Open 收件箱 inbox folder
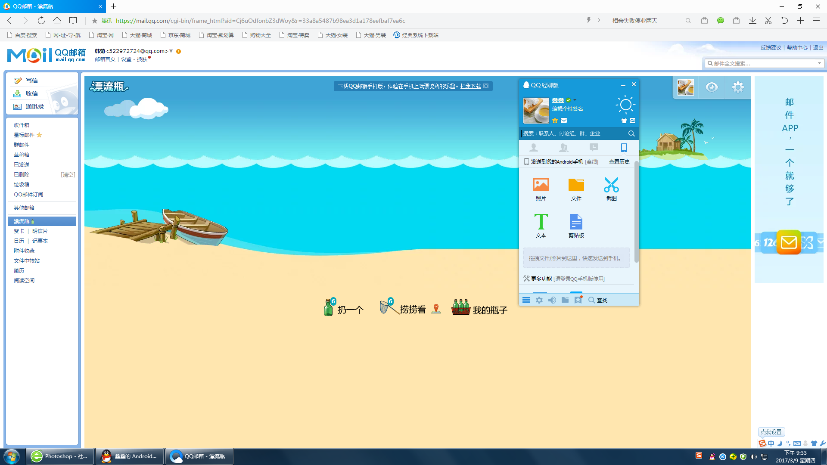The image size is (827, 465). click(x=22, y=125)
